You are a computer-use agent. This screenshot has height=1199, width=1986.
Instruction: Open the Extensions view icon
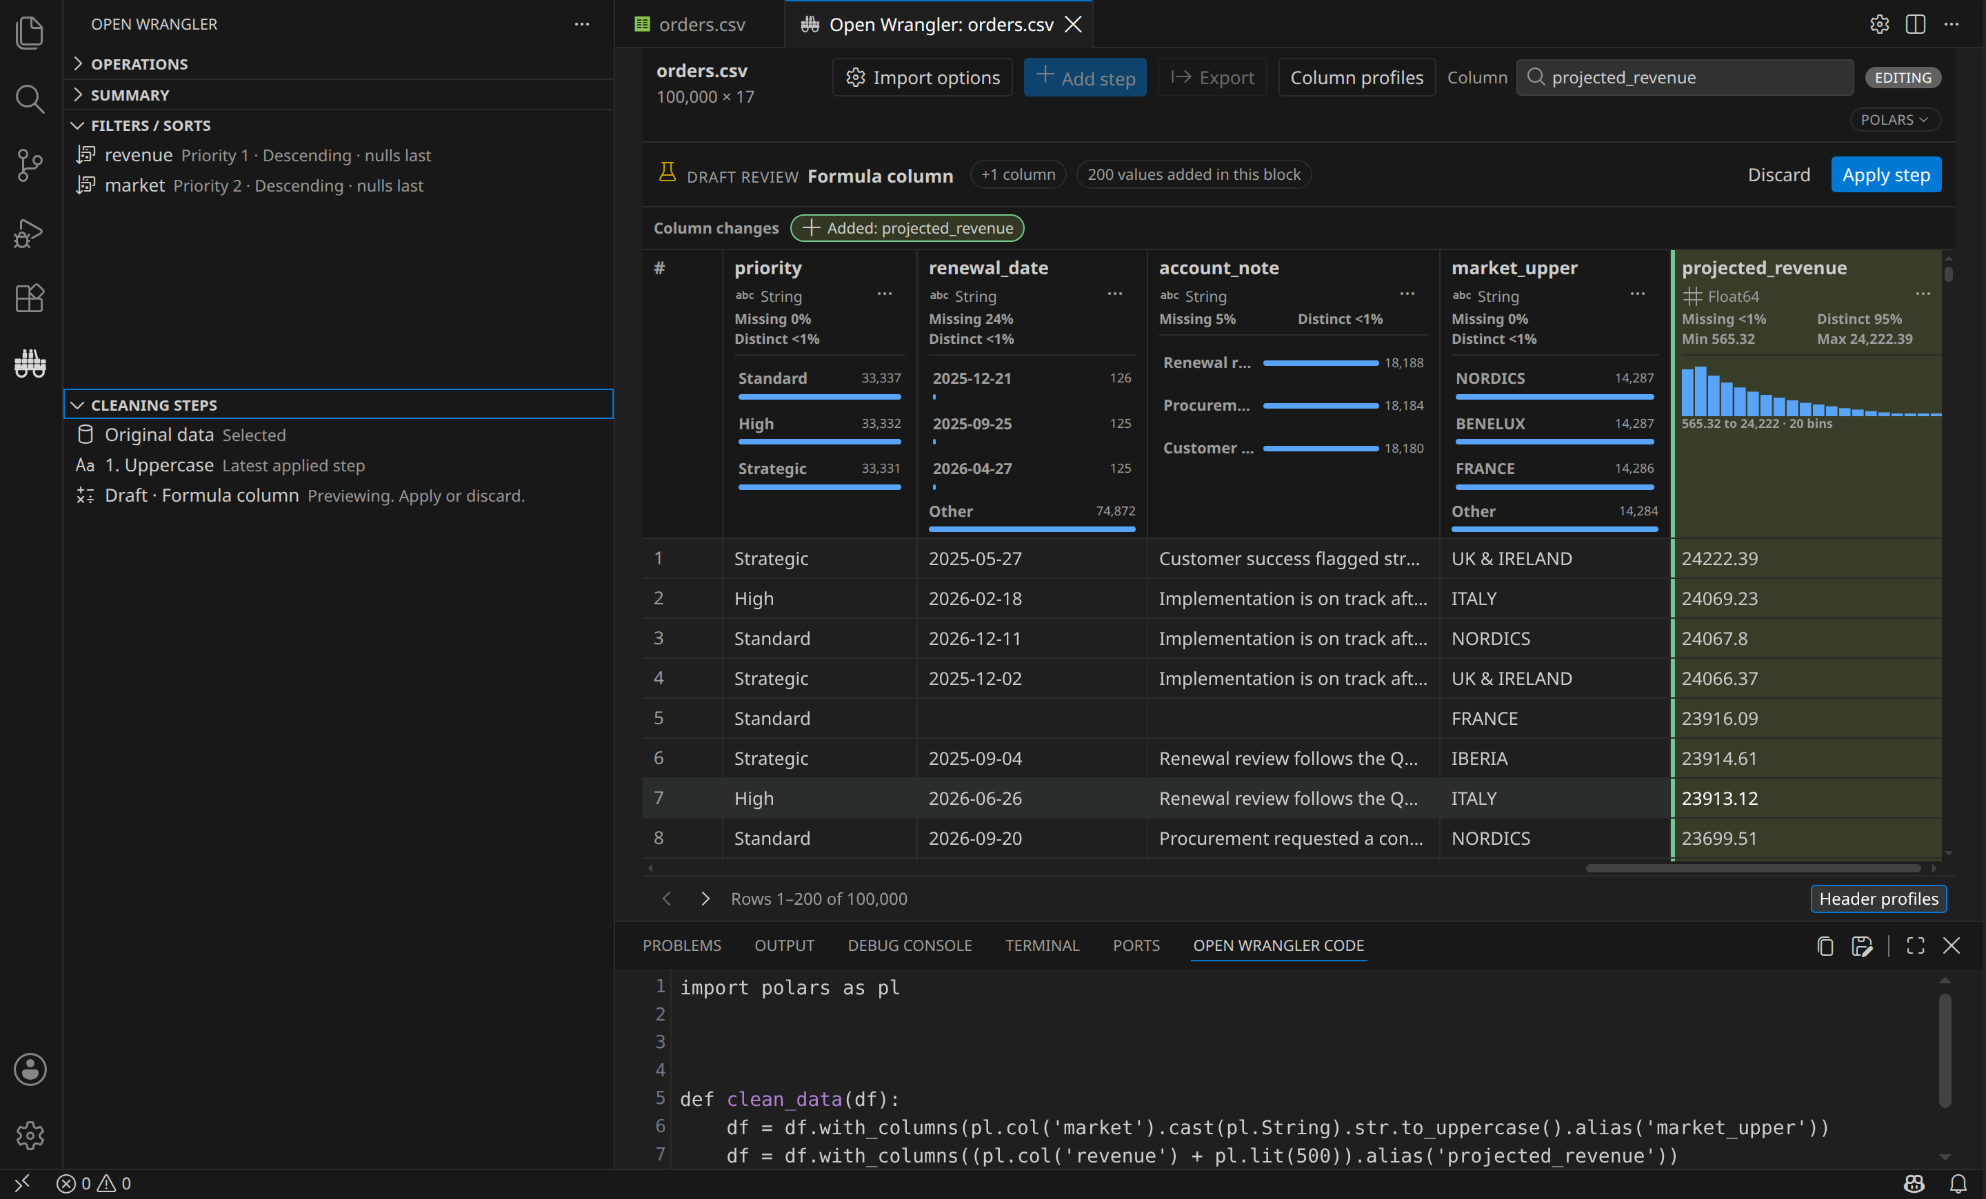click(x=30, y=298)
